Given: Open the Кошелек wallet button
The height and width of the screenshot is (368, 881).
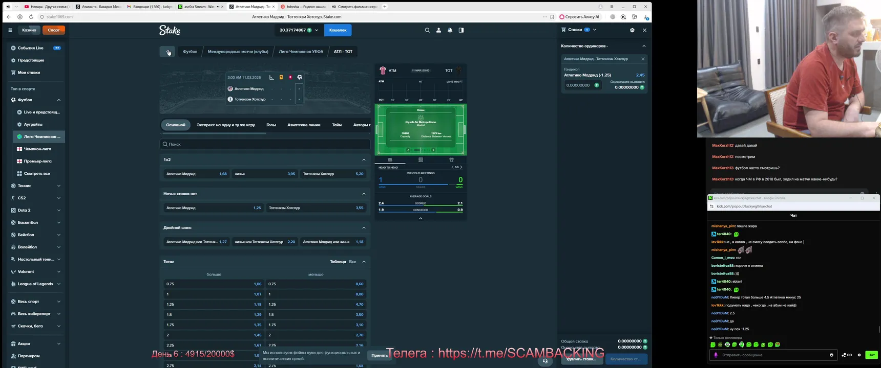Looking at the screenshot, I should [x=338, y=30].
